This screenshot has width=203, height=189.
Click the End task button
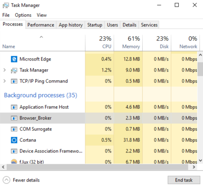tap(184, 180)
